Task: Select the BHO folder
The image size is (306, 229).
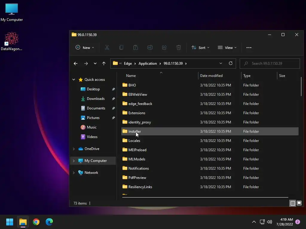Action: coord(210,85)
